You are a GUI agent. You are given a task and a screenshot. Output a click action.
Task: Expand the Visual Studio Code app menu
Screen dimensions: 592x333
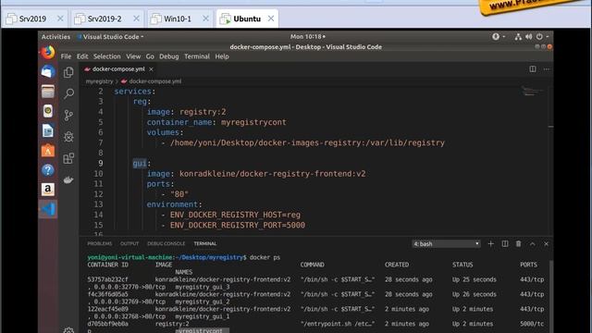[110, 37]
